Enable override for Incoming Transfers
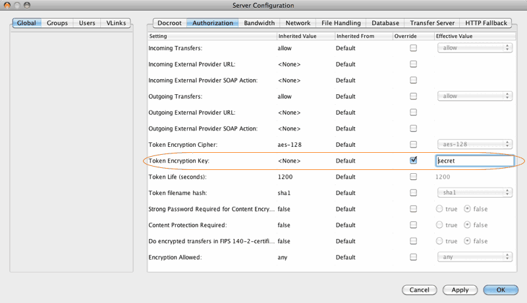Screen dimensions: 527x303 coord(414,48)
